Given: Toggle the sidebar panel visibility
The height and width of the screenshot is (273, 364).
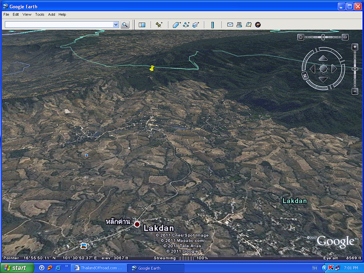Looking at the screenshot, I should click(x=142, y=25).
